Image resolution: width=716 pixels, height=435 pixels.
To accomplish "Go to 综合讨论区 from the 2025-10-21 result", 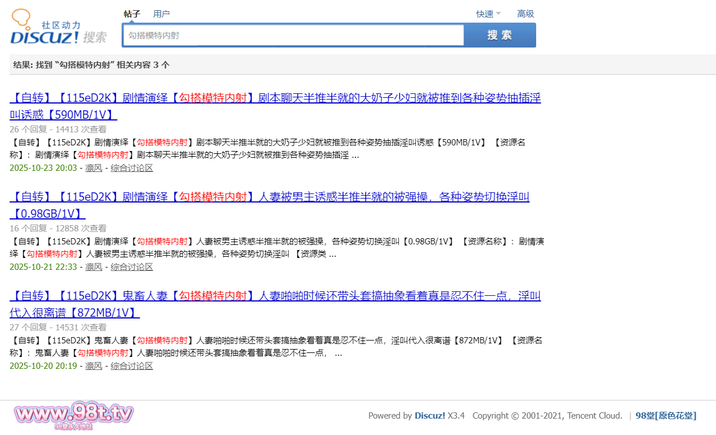I will tap(132, 267).
